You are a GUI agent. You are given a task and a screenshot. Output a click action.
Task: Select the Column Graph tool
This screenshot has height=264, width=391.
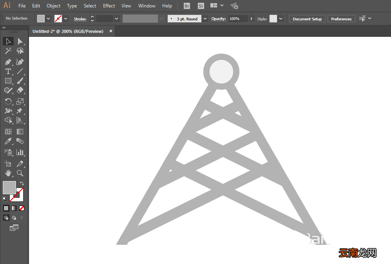[x=20, y=152]
